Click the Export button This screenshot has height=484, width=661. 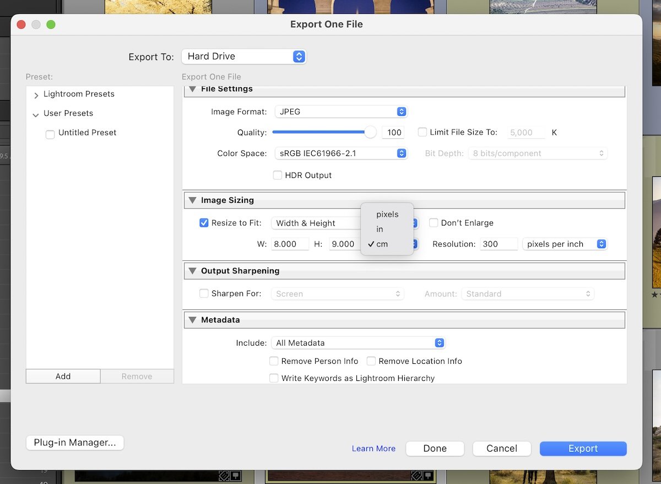(x=583, y=448)
